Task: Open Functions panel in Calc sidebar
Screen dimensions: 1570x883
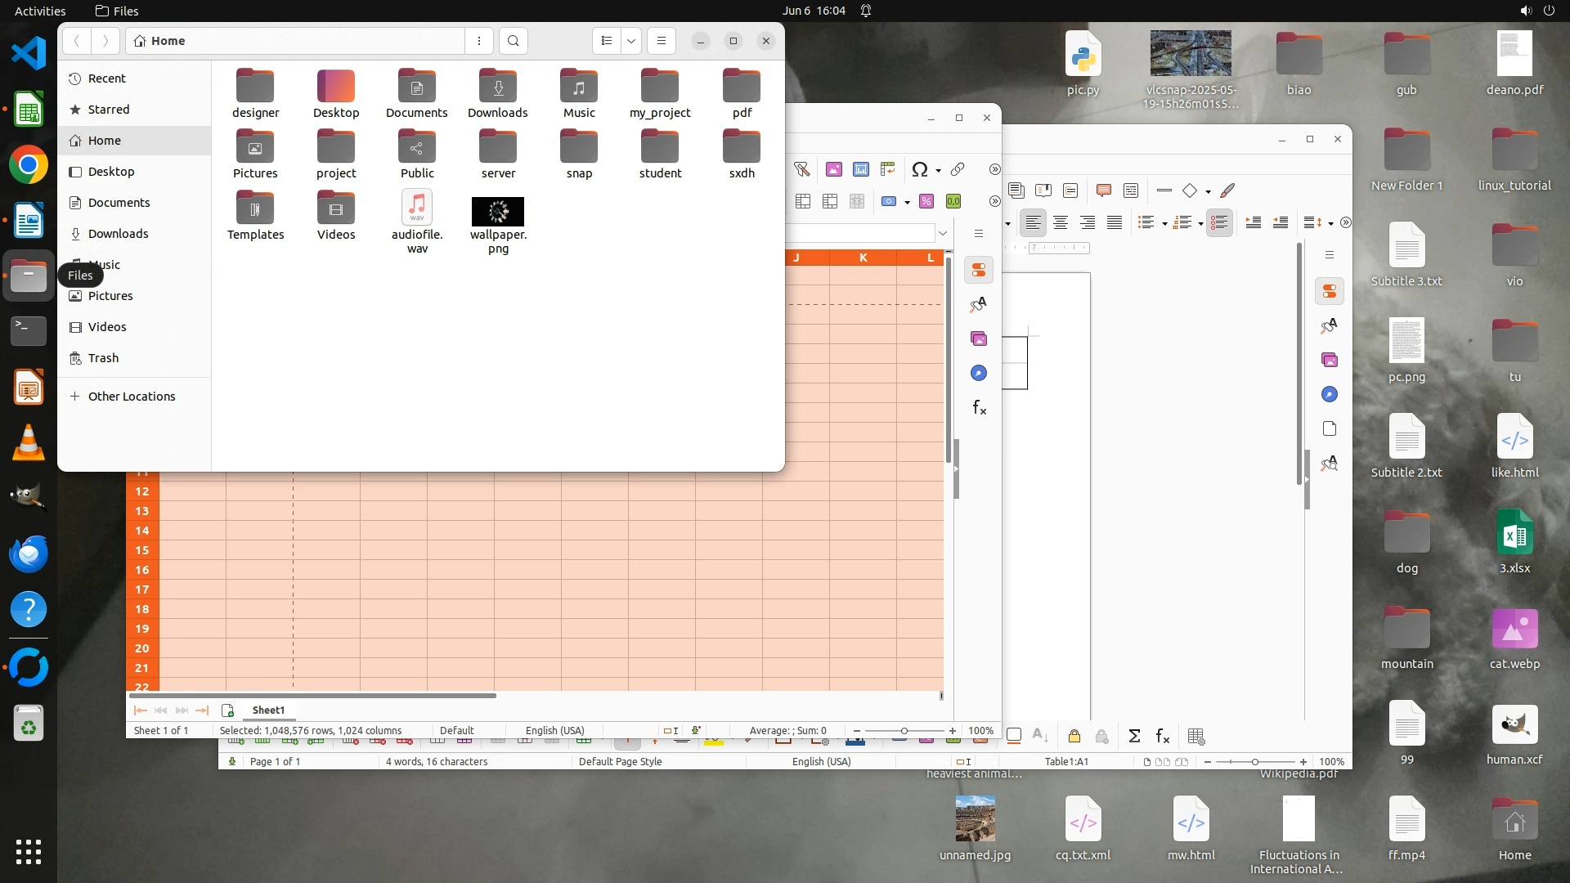Action: click(x=979, y=407)
